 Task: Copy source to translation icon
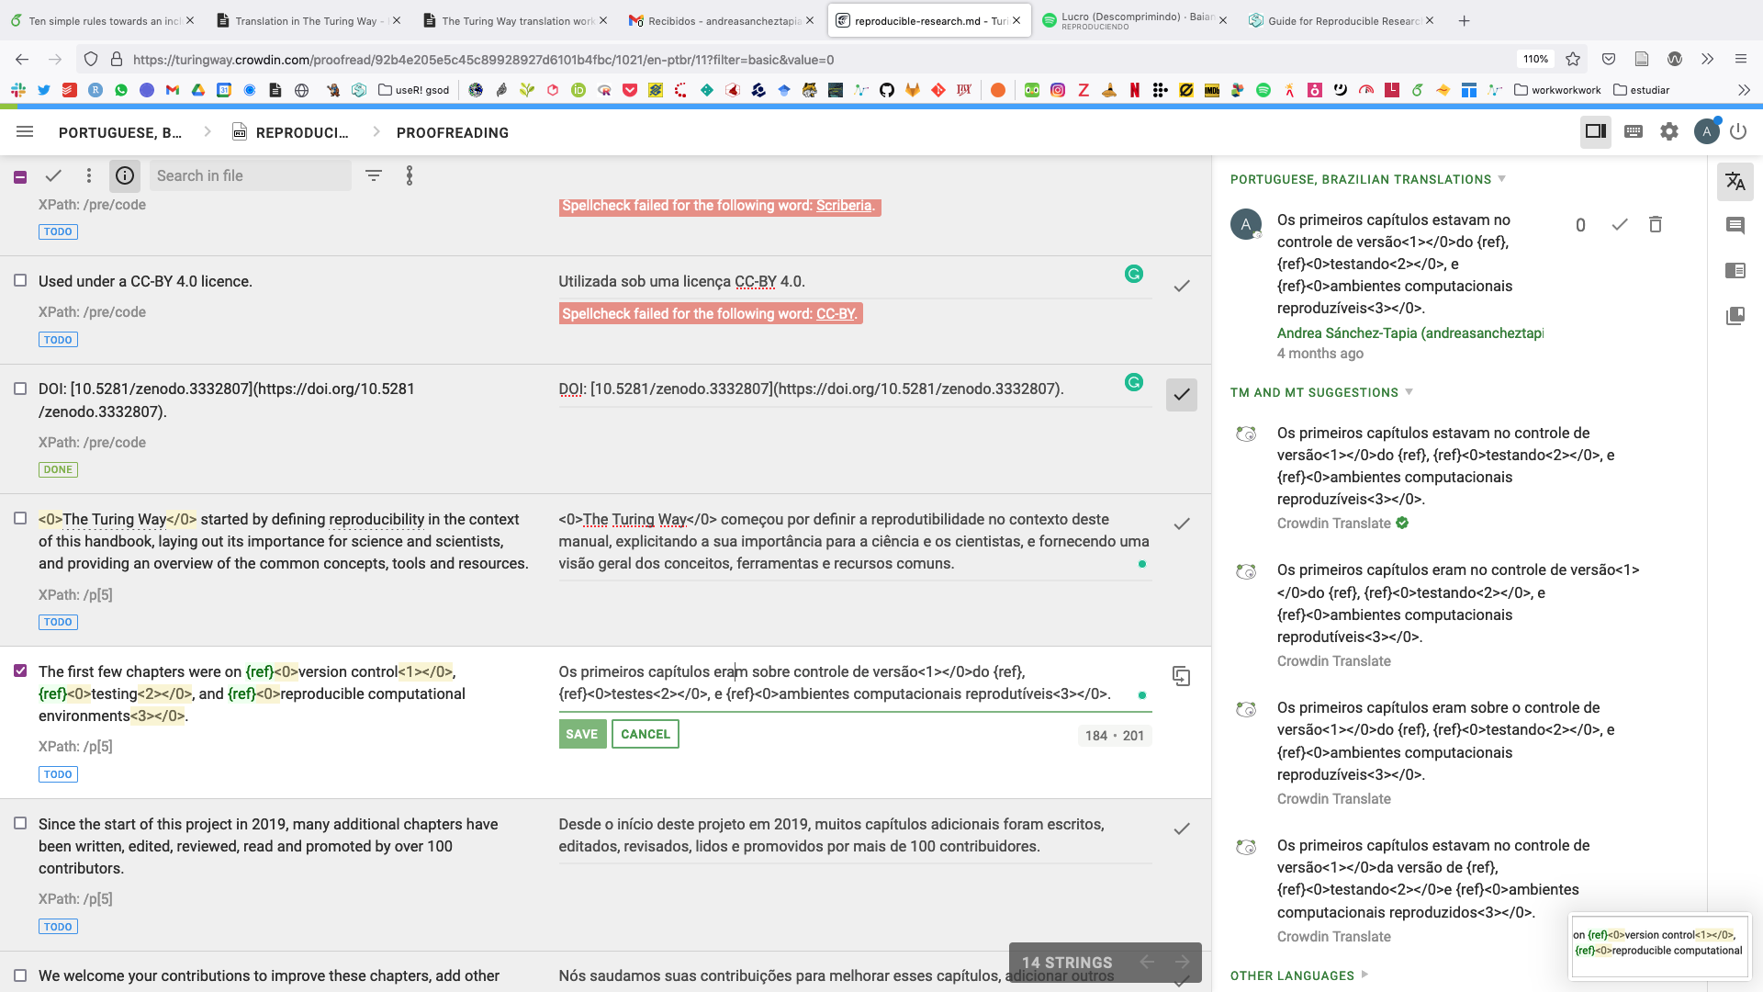(x=1182, y=677)
